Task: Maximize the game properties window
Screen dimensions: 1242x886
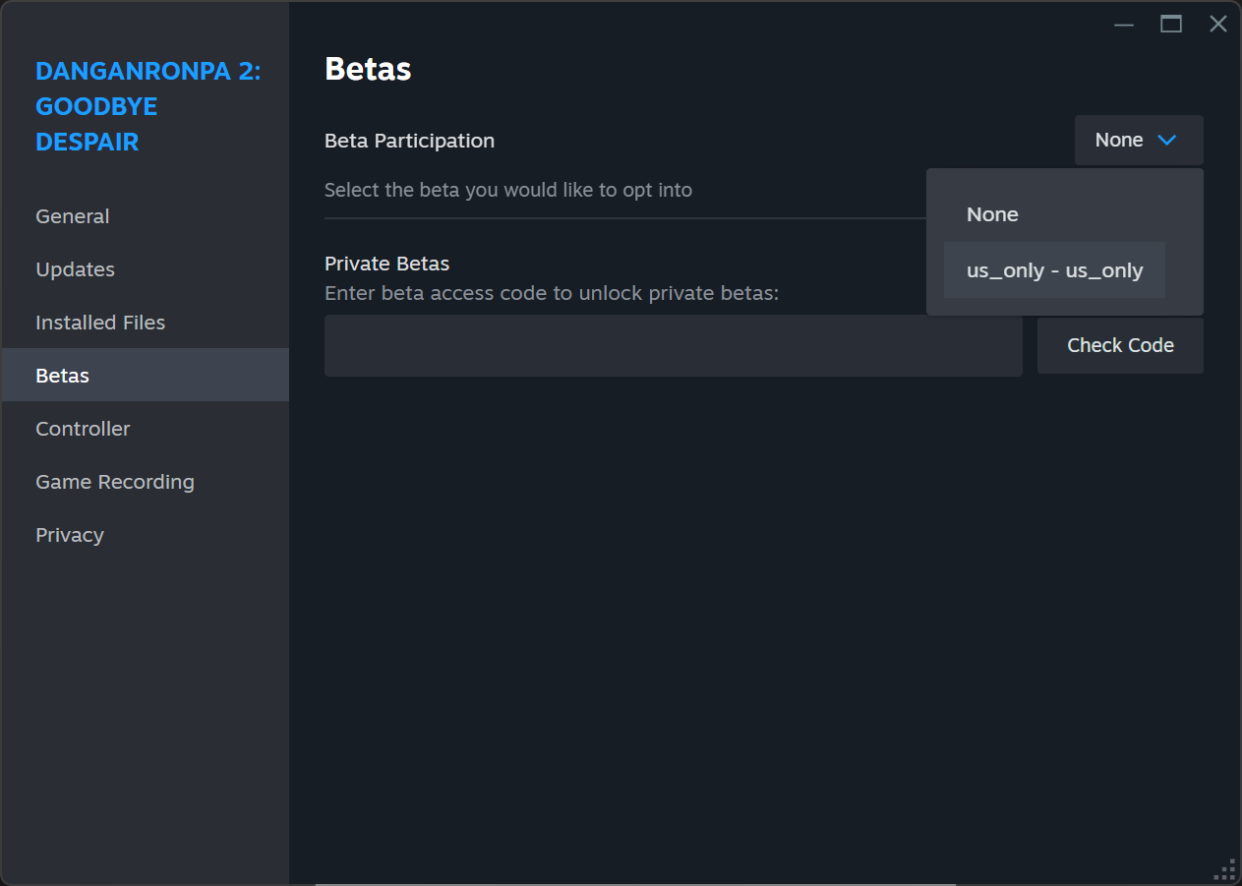Action: tap(1170, 25)
